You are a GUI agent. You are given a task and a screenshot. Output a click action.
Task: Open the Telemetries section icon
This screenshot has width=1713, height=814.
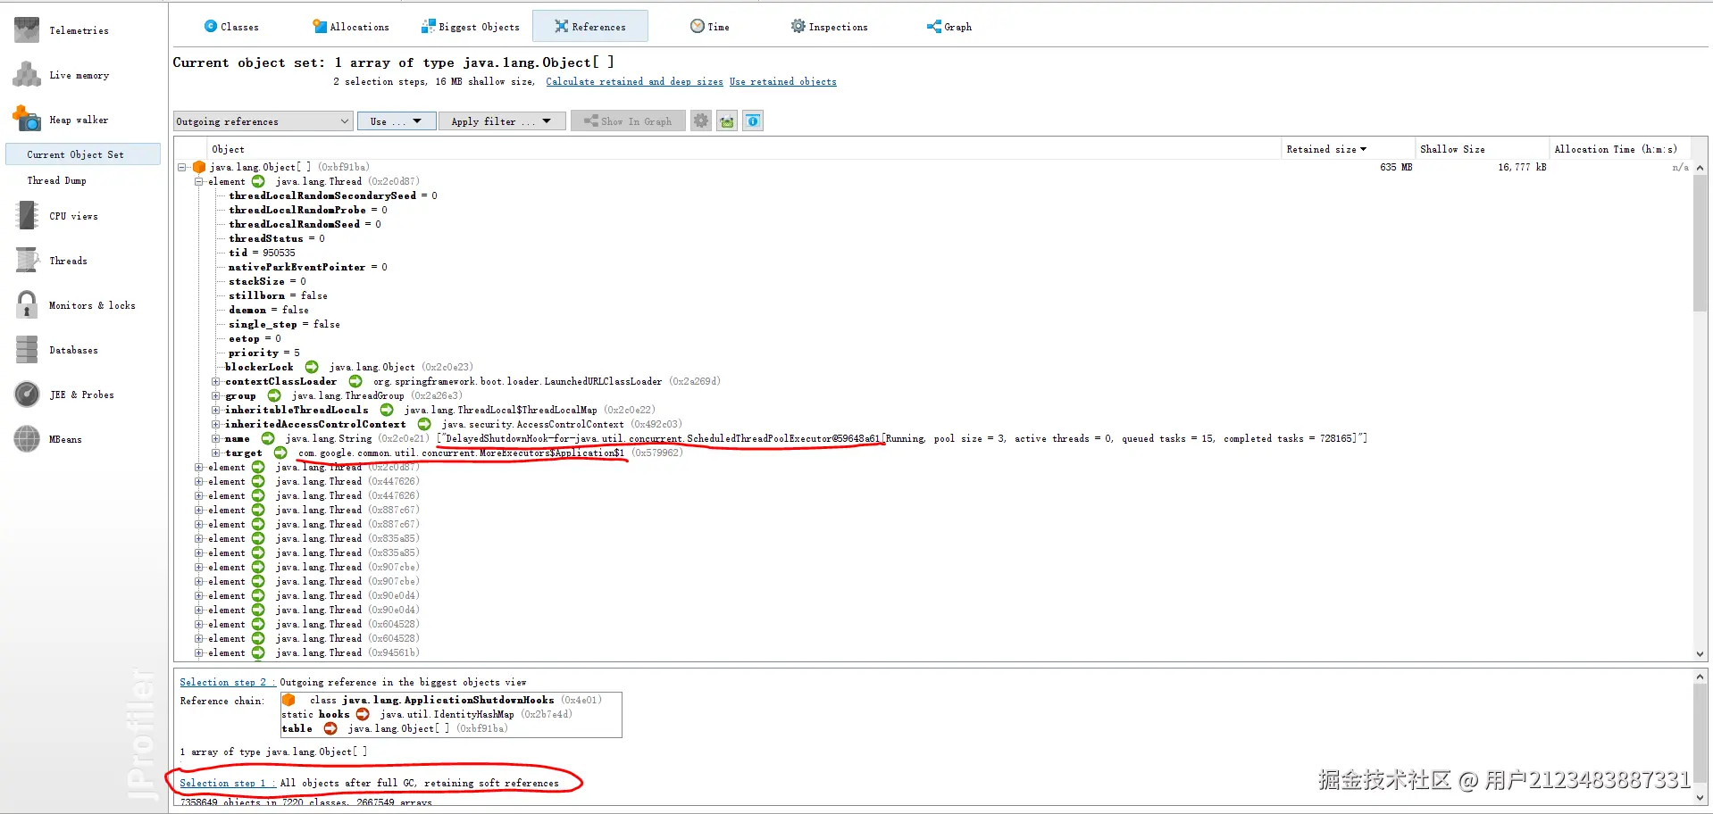point(27,30)
